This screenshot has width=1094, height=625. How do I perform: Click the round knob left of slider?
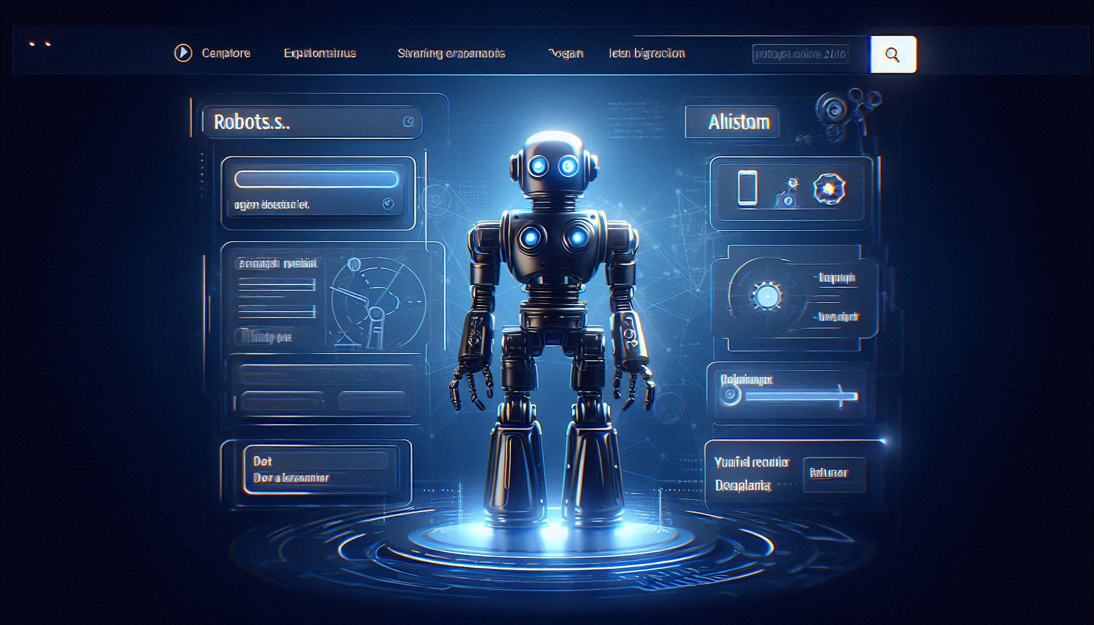coord(730,395)
